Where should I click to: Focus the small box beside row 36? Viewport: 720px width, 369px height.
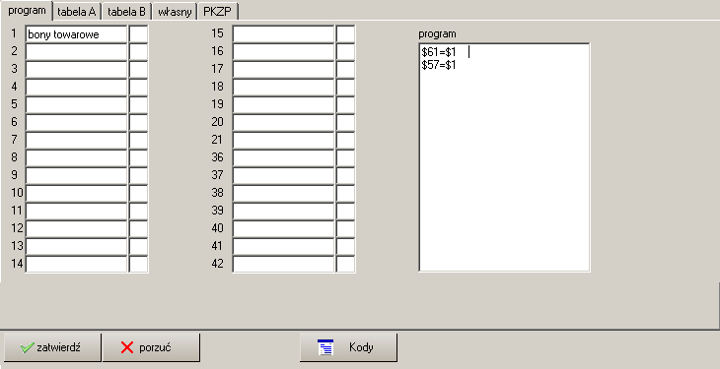346,158
